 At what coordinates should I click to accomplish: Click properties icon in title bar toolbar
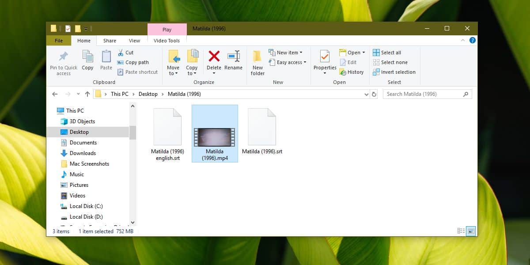click(68, 29)
